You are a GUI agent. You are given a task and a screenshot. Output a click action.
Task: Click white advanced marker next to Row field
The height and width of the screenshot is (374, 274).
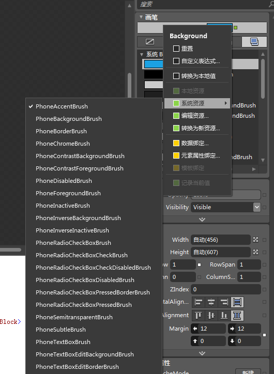199,265
